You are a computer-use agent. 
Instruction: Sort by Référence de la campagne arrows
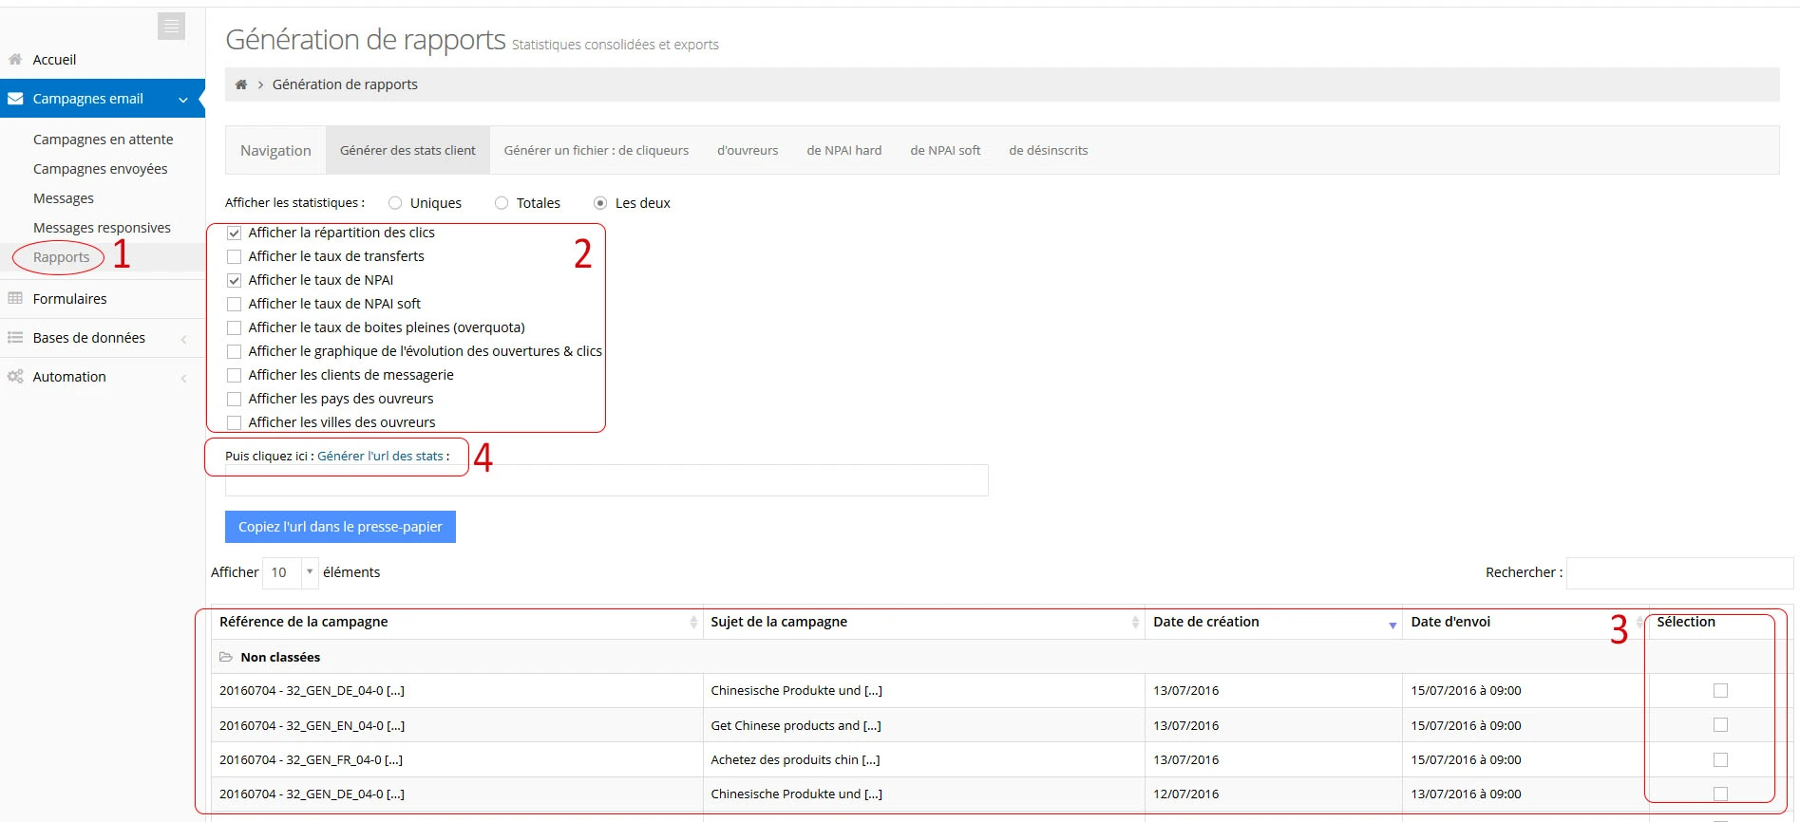point(693,623)
